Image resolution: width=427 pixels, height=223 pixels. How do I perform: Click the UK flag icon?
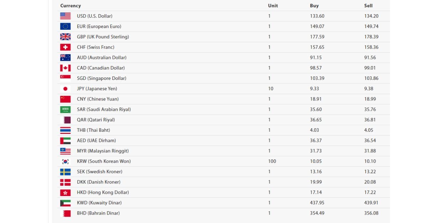(x=65, y=37)
